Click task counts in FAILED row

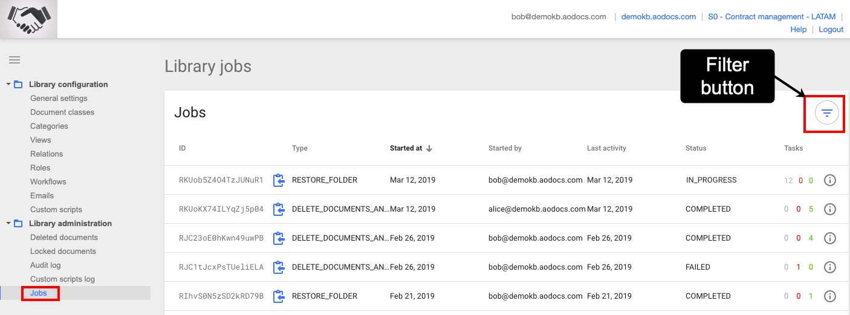pos(799,267)
